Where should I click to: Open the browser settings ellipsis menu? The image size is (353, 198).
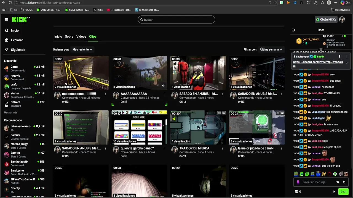pyautogui.click(x=335, y=2)
